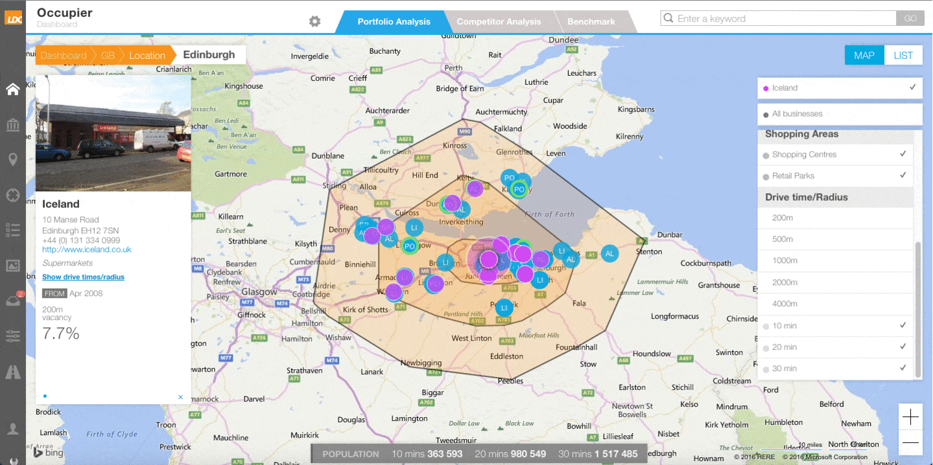The width and height of the screenshot is (933, 465).
Task: Click the 20 mins 980 549 population
Action: tap(510, 454)
